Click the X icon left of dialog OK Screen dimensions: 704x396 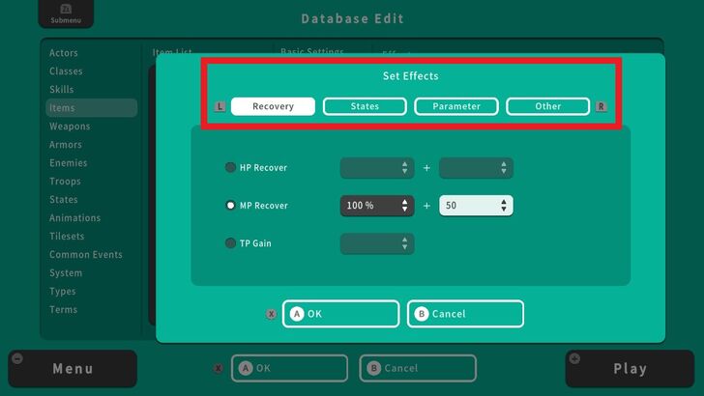(x=271, y=314)
